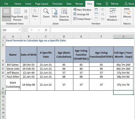Select column D header
The image size is (135, 119).
64,36
